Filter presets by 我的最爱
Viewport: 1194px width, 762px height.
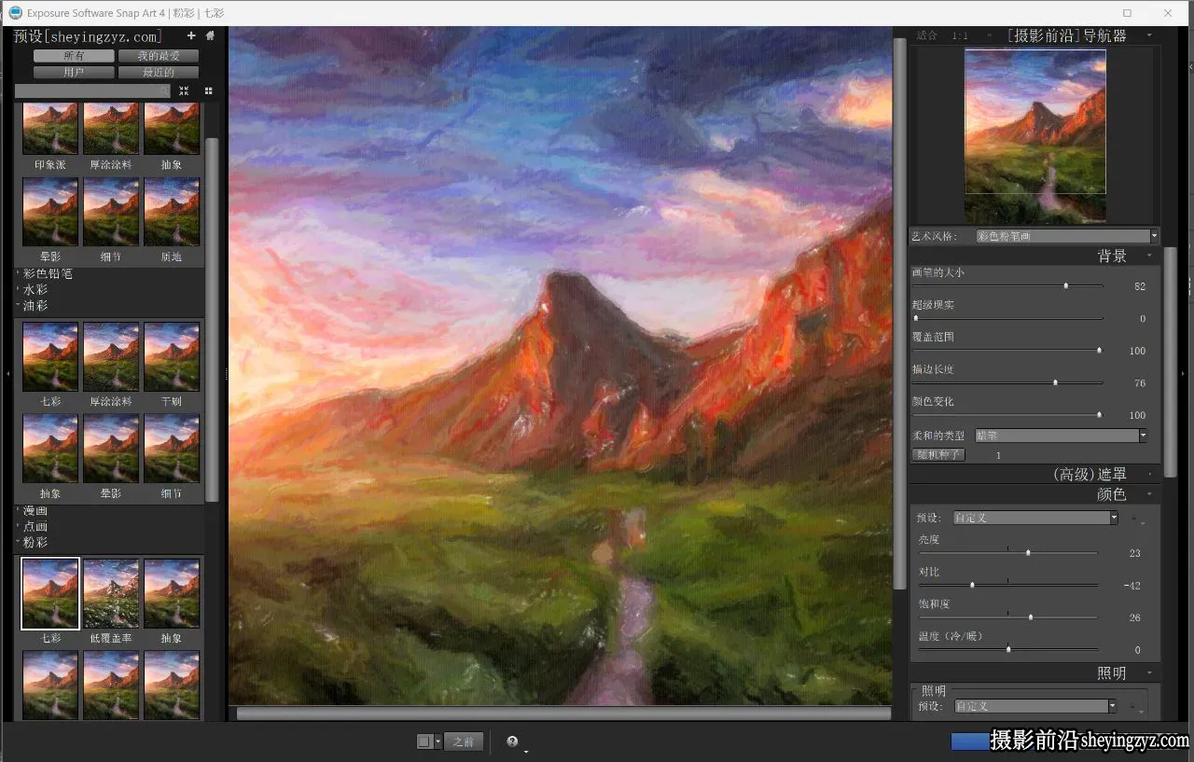158,56
